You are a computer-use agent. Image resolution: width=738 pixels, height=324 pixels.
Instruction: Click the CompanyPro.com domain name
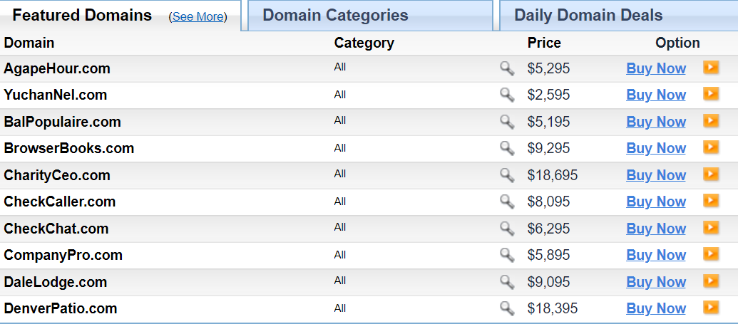[x=63, y=255]
